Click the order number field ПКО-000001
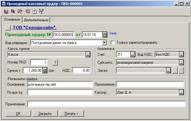191x121 pixels. [63, 35]
